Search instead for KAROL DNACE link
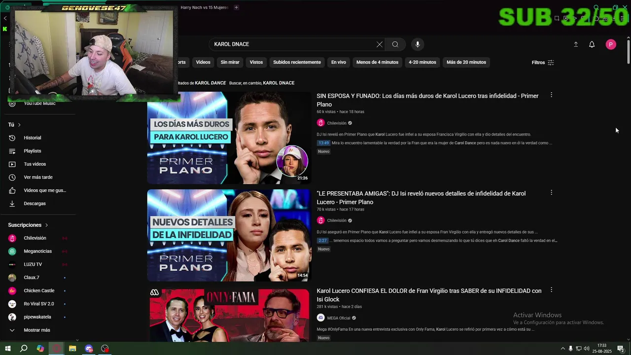The height and width of the screenshot is (355, 631). click(x=279, y=83)
